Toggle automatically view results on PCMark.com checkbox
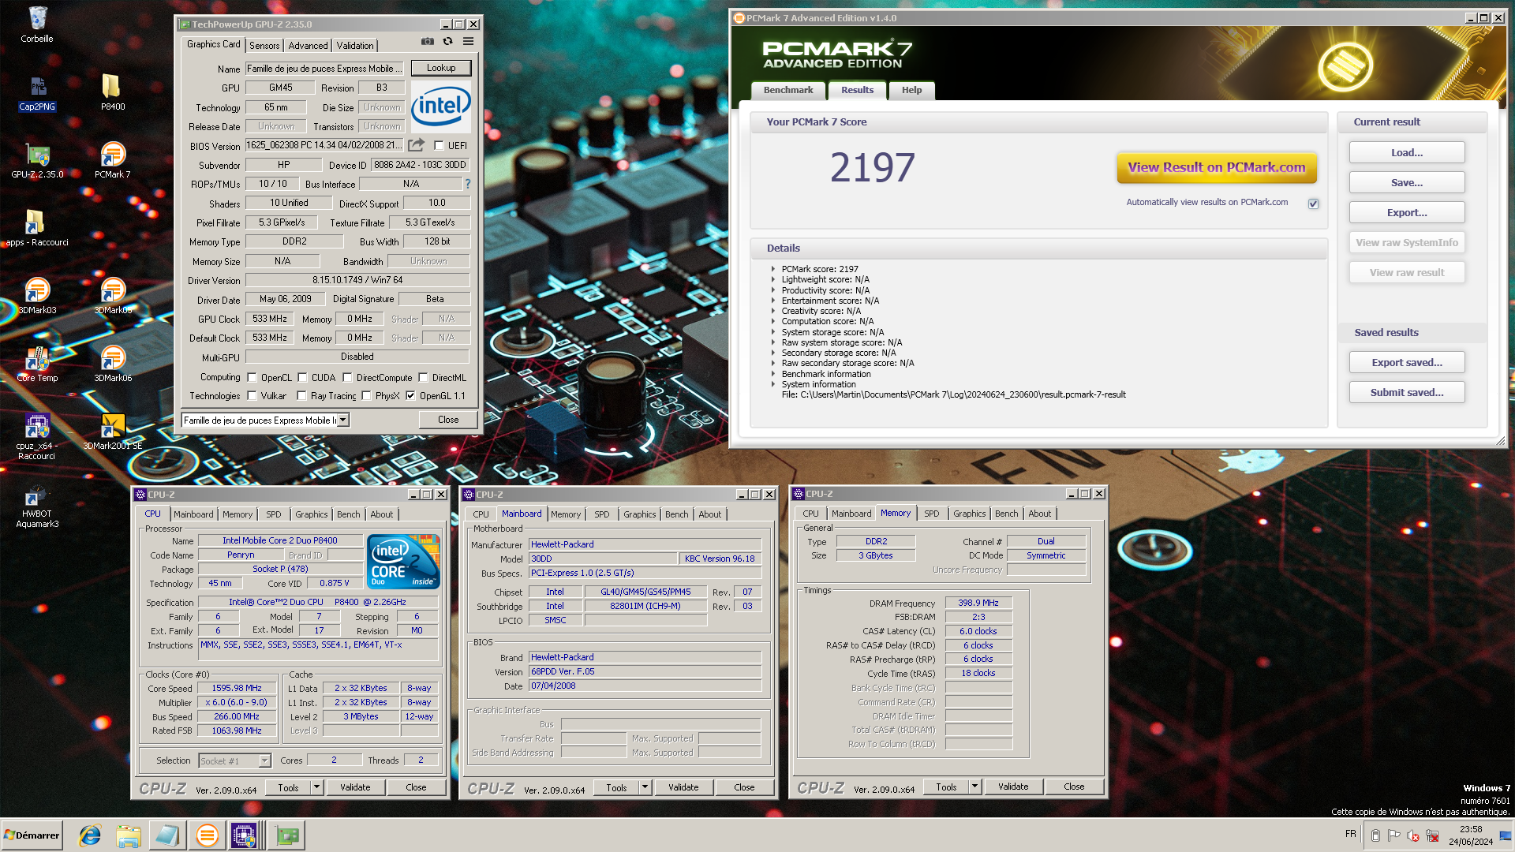This screenshot has height=852, width=1515. coord(1314,204)
